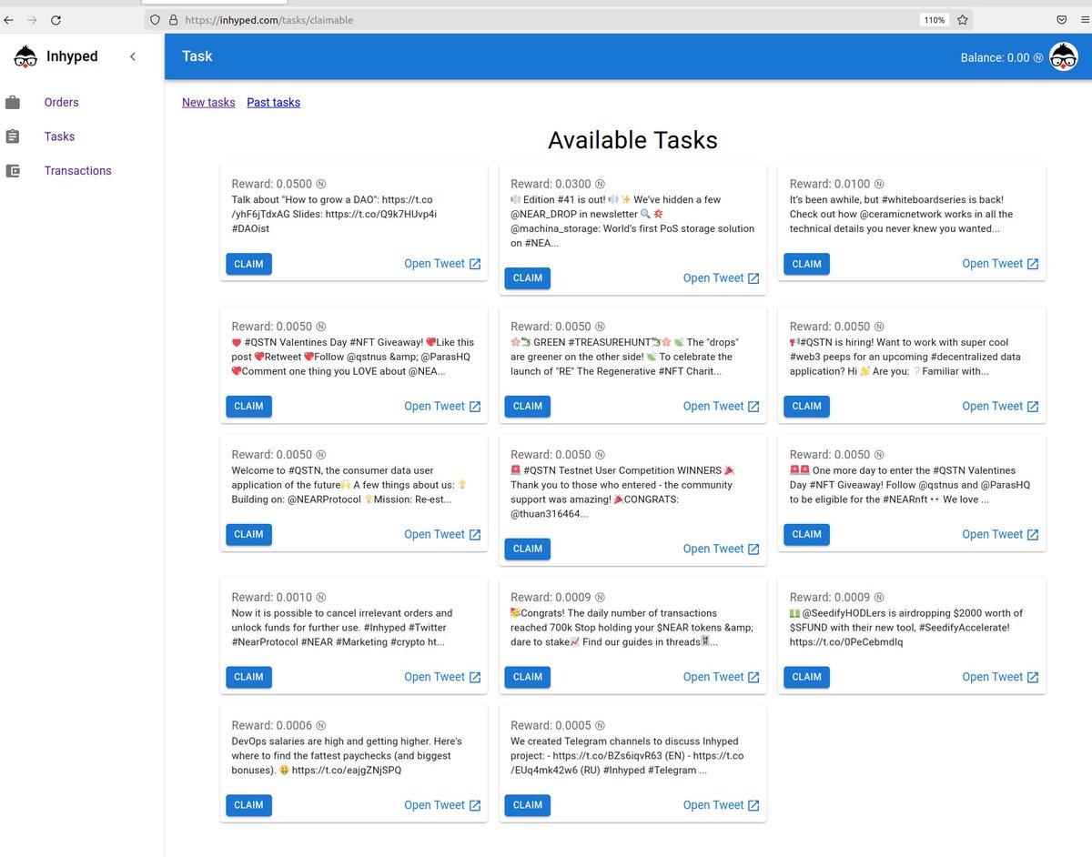Click external-link icon on Telegram channels card
This screenshot has width=1092, height=857.
753,805
